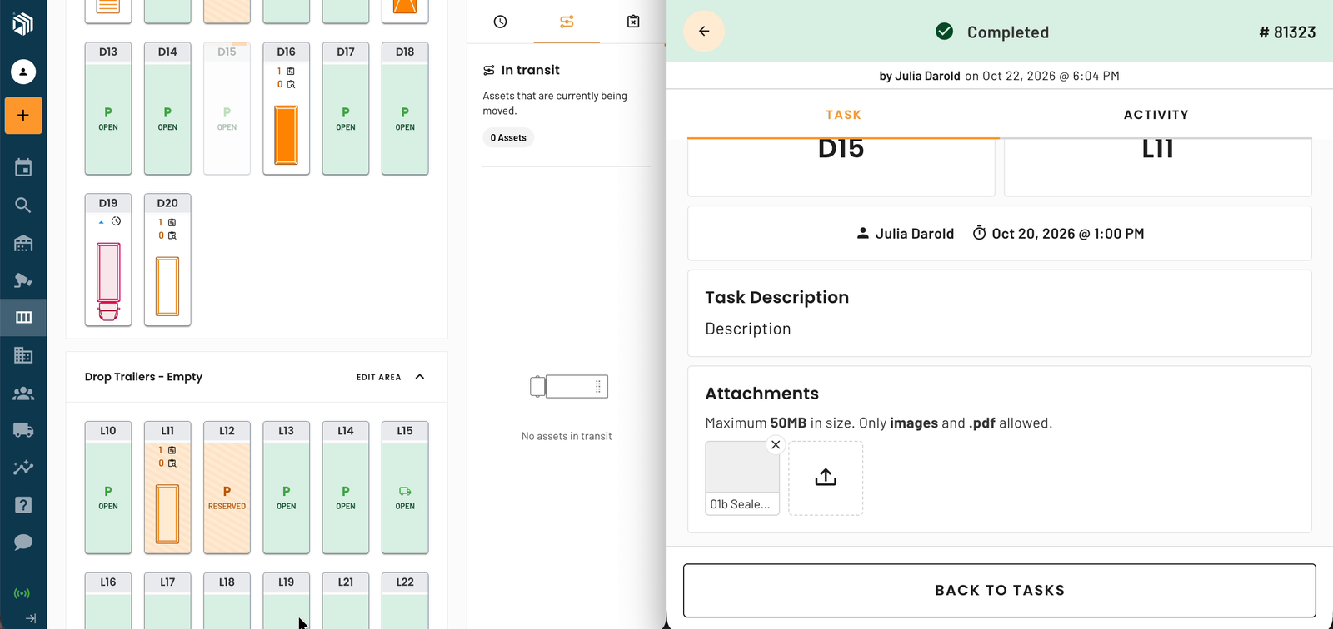1333x629 pixels.
Task: Open the people group icon in sidebar
Action: [x=23, y=393]
